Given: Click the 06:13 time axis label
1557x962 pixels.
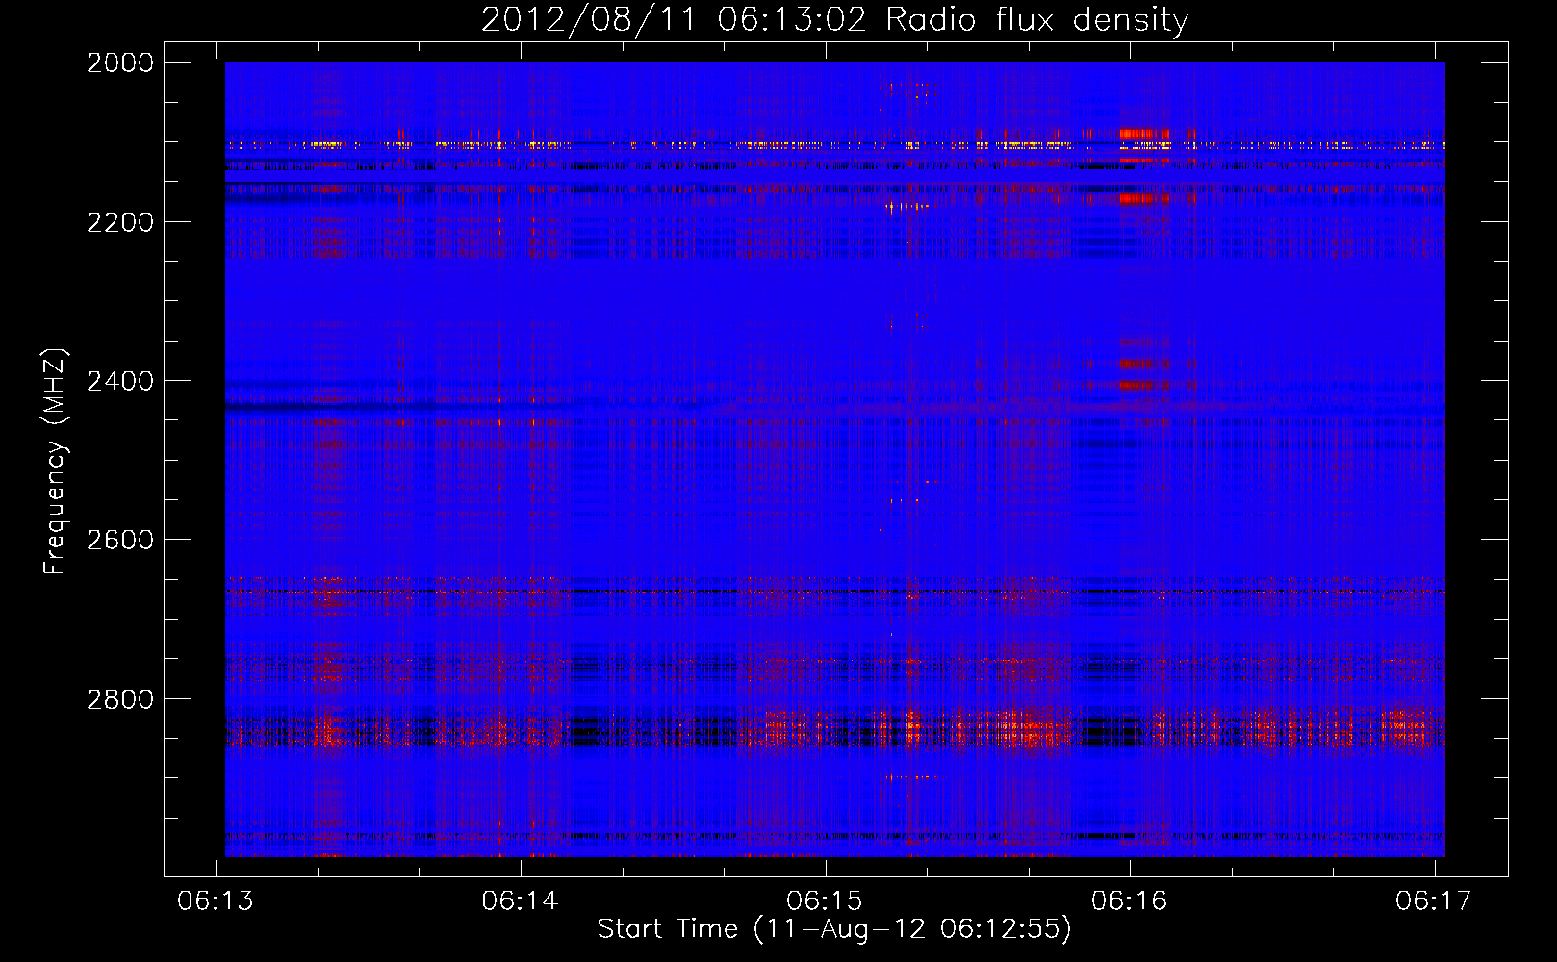Looking at the screenshot, I should click(216, 900).
